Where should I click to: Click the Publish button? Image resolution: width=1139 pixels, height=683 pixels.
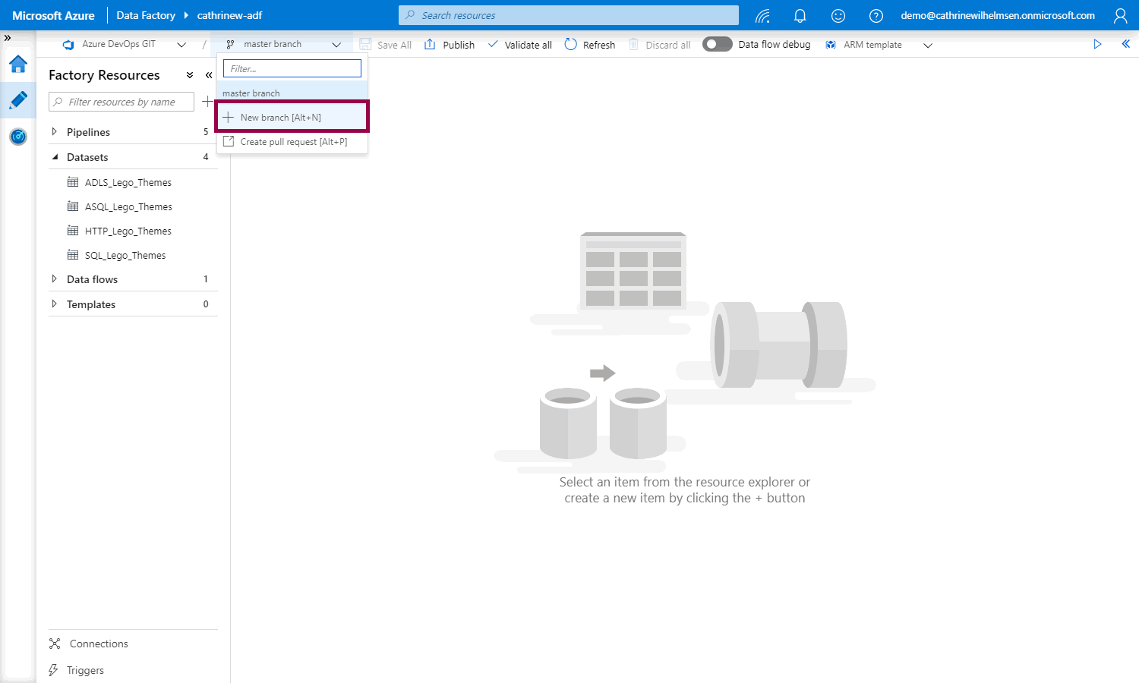tap(450, 45)
